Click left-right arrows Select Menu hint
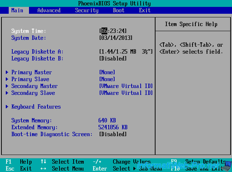The height and width of the screenshot is (172, 232). pyautogui.click(x=62, y=168)
